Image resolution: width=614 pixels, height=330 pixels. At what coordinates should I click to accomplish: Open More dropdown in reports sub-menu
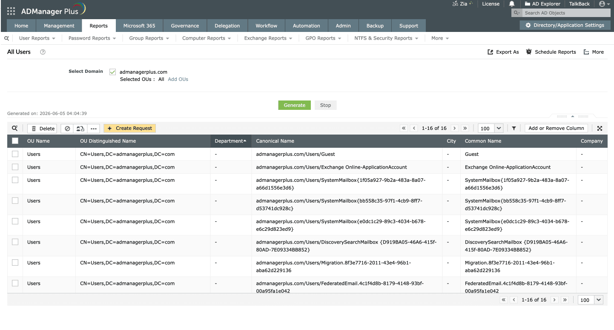(440, 38)
